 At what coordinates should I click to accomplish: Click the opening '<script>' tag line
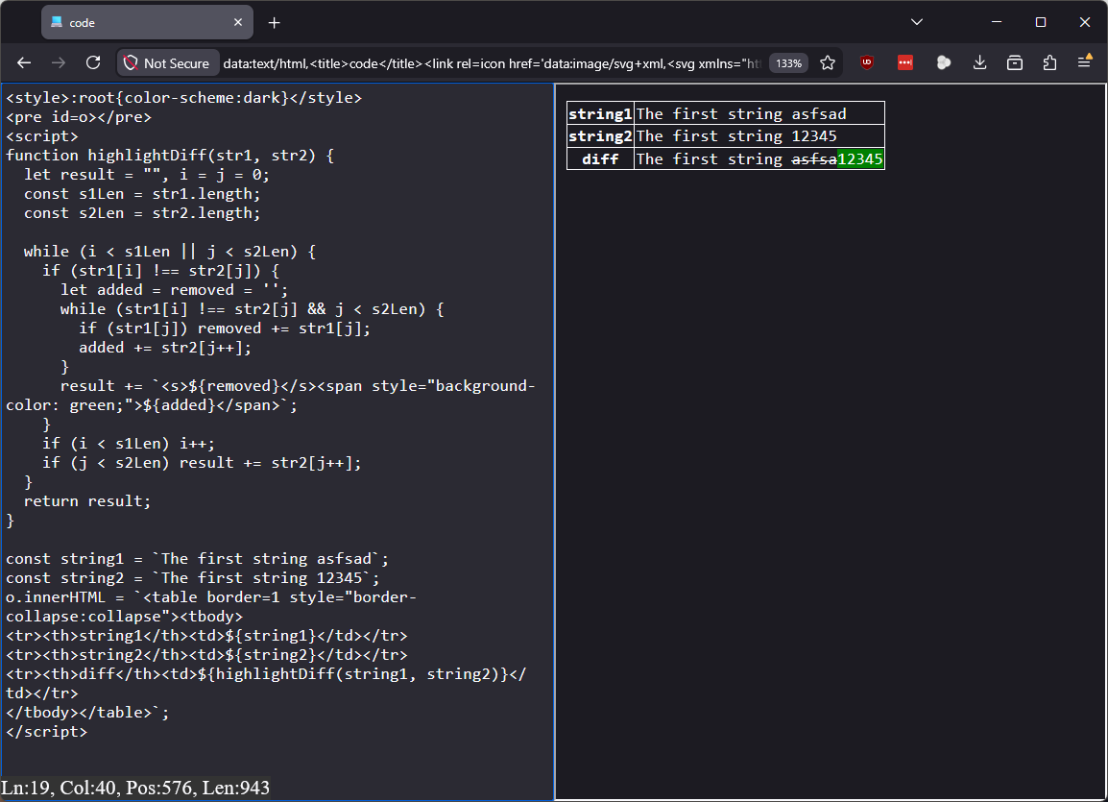point(41,136)
